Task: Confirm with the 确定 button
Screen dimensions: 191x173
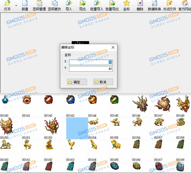Action: 77,82
